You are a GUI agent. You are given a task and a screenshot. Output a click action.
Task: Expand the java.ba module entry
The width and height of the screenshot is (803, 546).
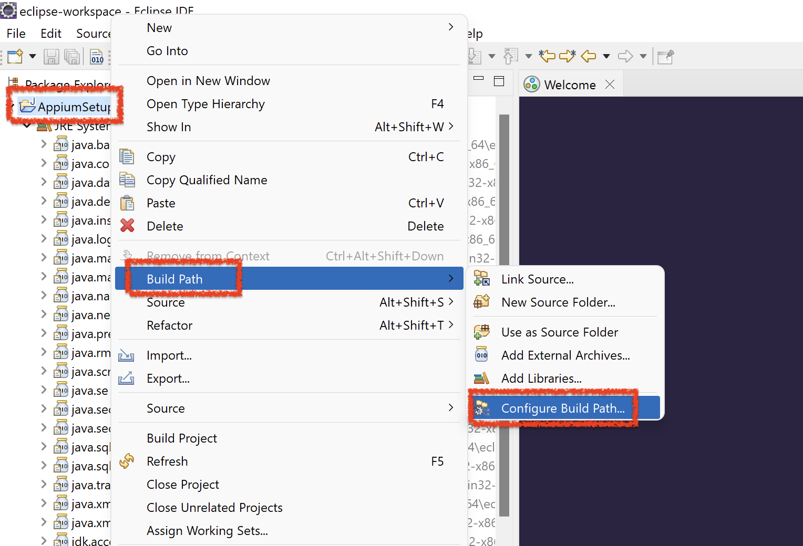(44, 144)
